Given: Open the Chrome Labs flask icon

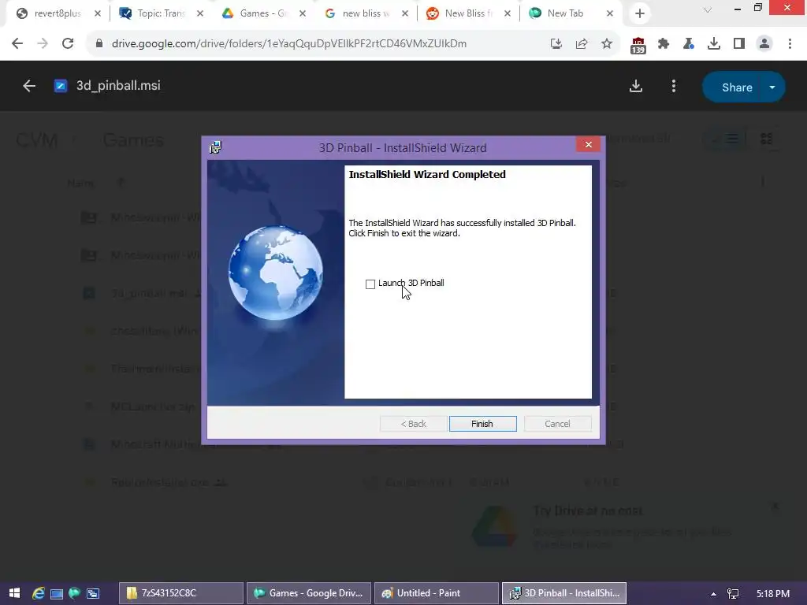Looking at the screenshot, I should click(x=689, y=44).
